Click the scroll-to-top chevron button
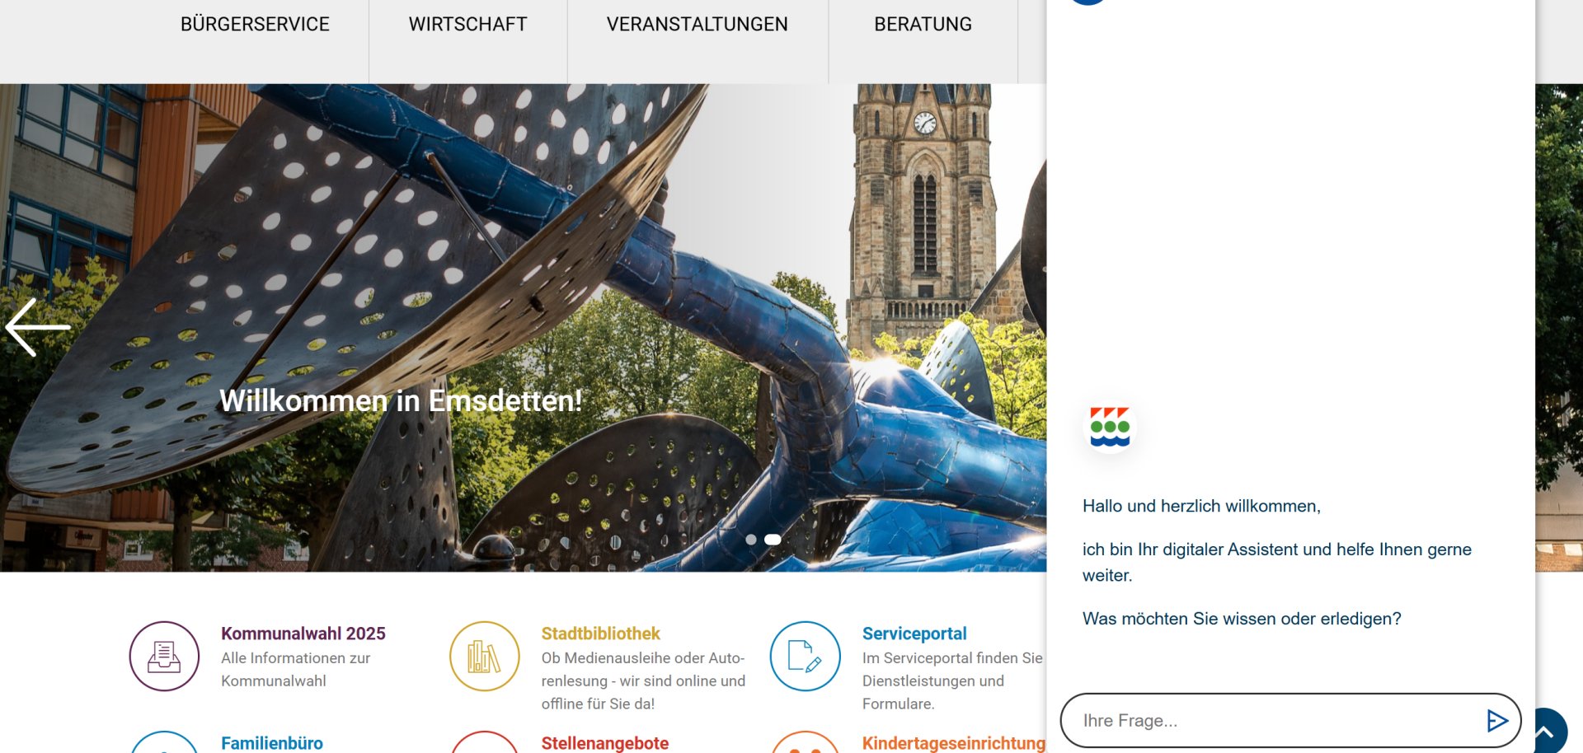Image resolution: width=1583 pixels, height=753 pixels. 1544,731
